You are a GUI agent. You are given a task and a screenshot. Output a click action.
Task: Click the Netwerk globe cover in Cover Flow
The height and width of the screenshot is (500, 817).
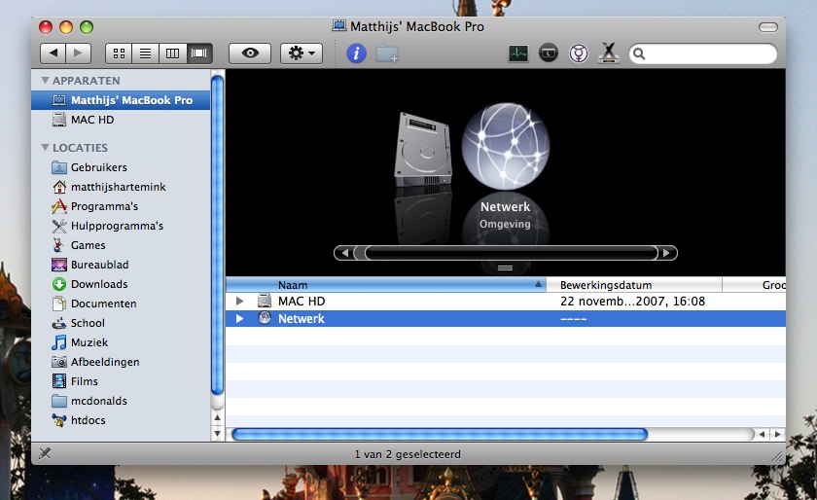coord(506,146)
